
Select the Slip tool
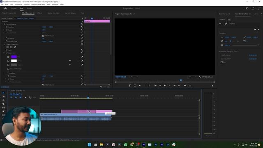coord(3,108)
